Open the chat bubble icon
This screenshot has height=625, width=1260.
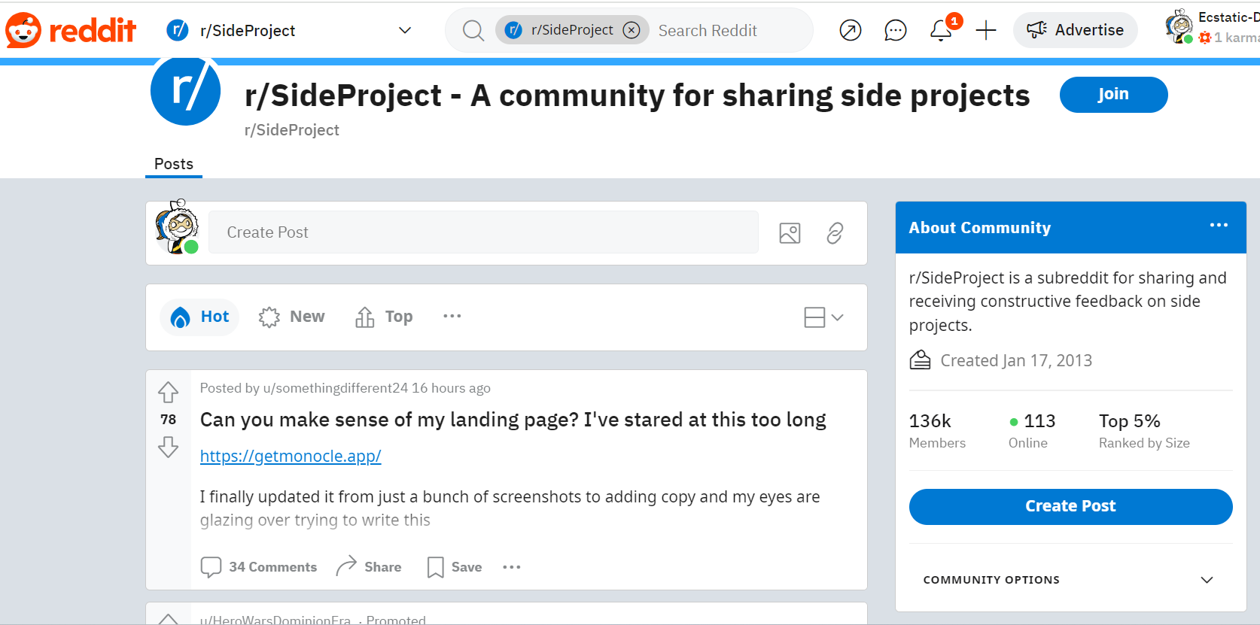point(896,30)
